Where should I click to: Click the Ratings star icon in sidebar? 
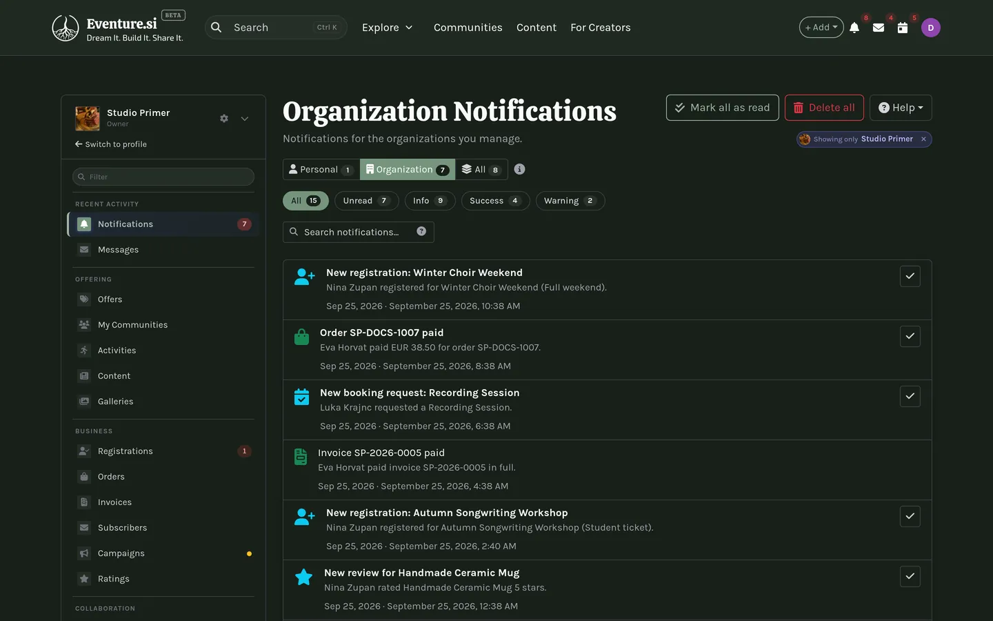tap(84, 579)
